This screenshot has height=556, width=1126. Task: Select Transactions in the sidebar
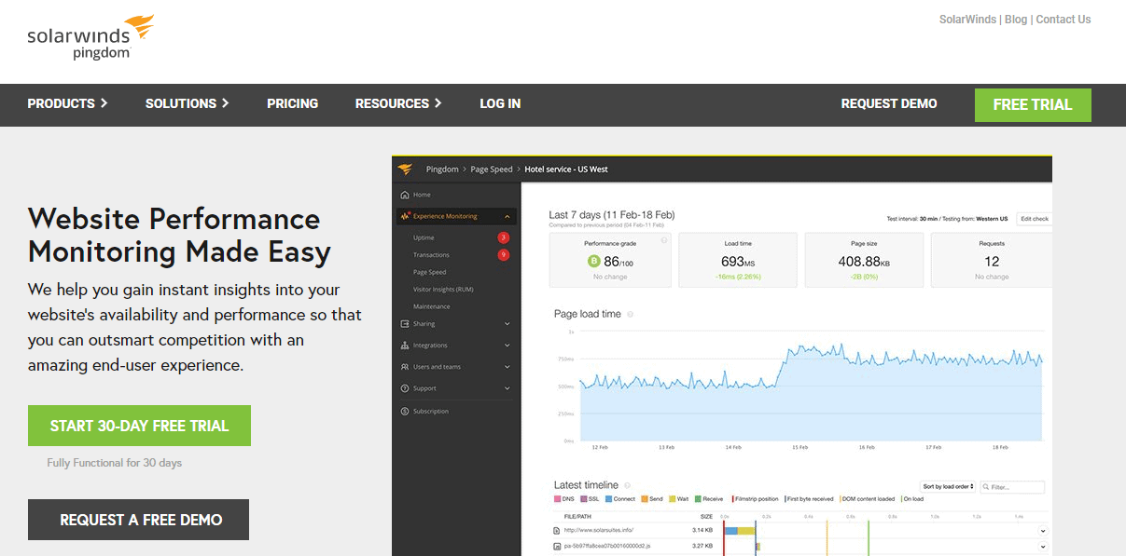431,254
